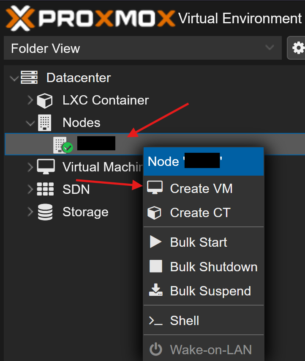Screen dimensions: 305x361
Task: Choose Bulk Shutdown option
Action: 213,267
